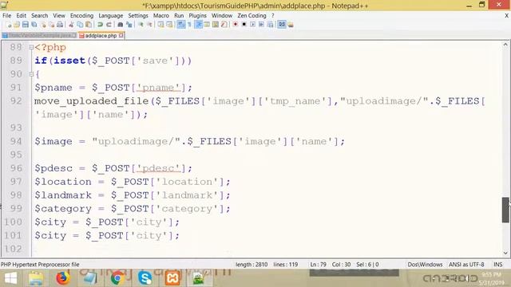Open Find with the binoculars icon
Viewport: 511px width, 287px height.
(x=121, y=25)
